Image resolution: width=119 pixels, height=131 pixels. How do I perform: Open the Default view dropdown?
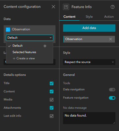pyautogui.click(x=29, y=38)
